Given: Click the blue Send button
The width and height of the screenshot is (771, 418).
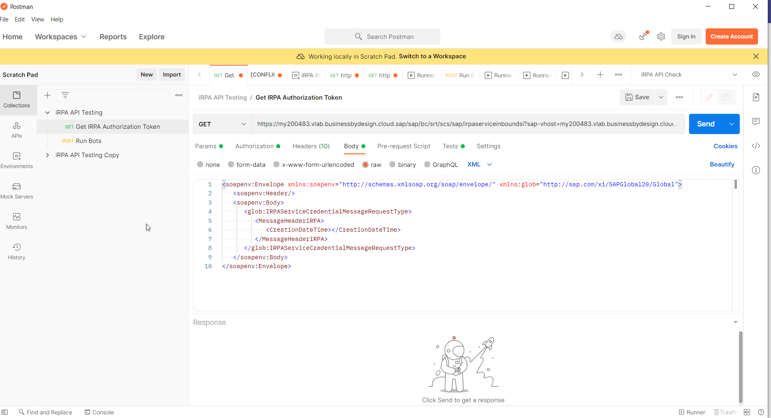Looking at the screenshot, I should (x=706, y=124).
